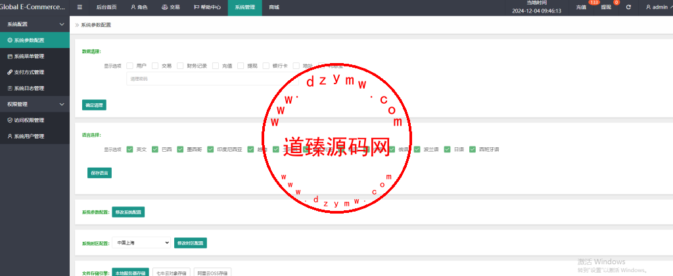Toggle the sidebar hamburger menu icon
The height and width of the screenshot is (276, 673).
point(80,7)
